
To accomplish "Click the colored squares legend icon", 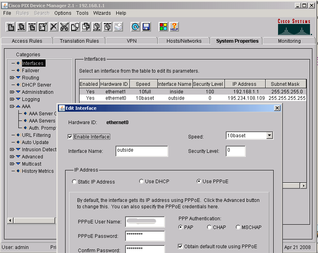I will pyautogui.click(x=163, y=27).
